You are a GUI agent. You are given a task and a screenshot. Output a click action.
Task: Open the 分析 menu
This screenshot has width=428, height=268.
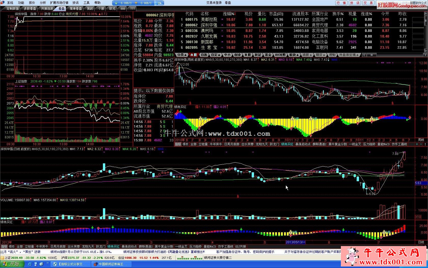(43, 3)
